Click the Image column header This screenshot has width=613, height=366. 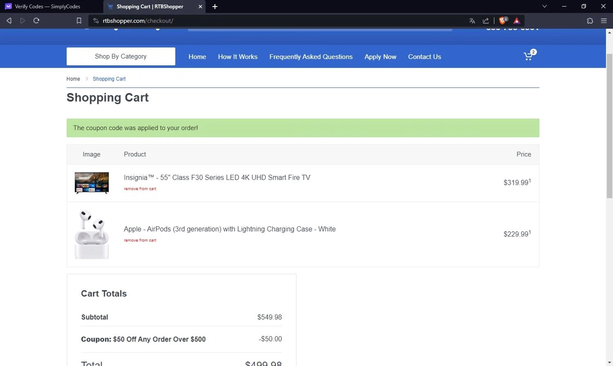coord(92,154)
